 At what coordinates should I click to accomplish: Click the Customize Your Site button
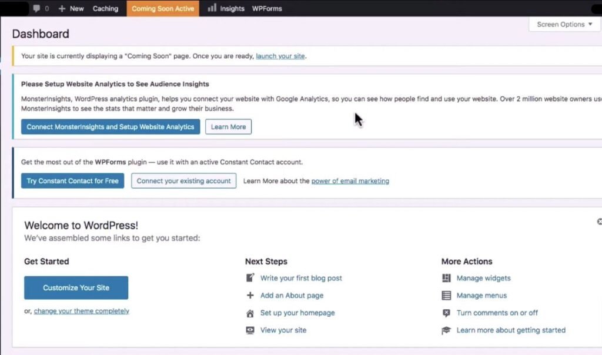tap(76, 287)
